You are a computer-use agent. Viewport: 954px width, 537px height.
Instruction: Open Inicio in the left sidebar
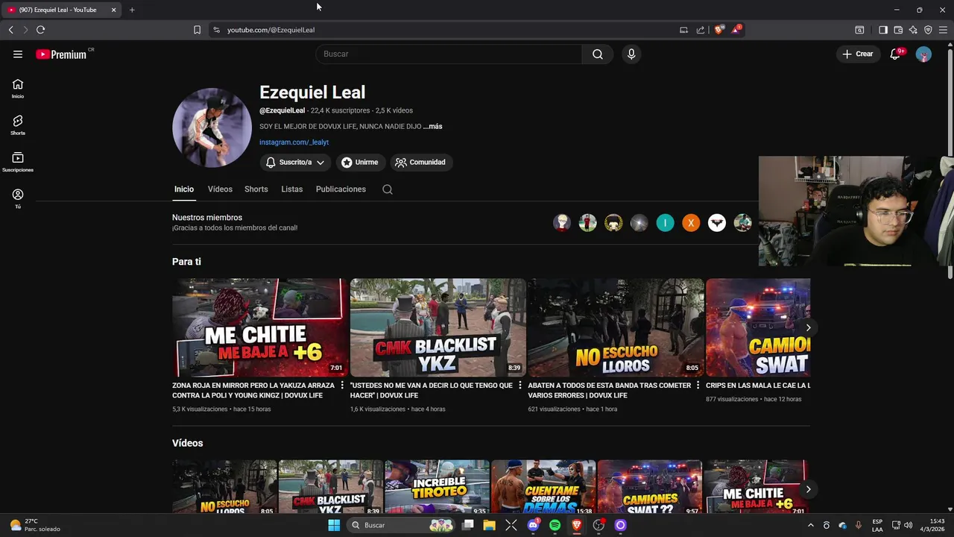(18, 89)
